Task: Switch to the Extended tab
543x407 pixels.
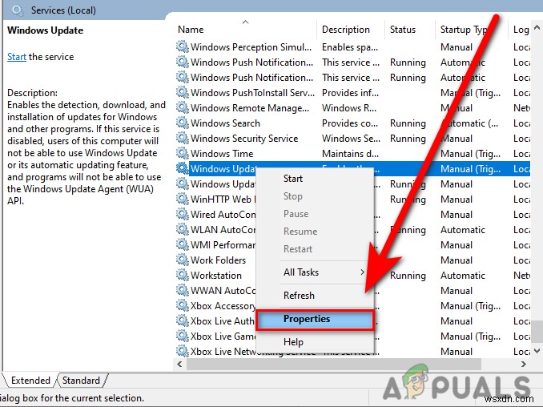Action: (30, 381)
